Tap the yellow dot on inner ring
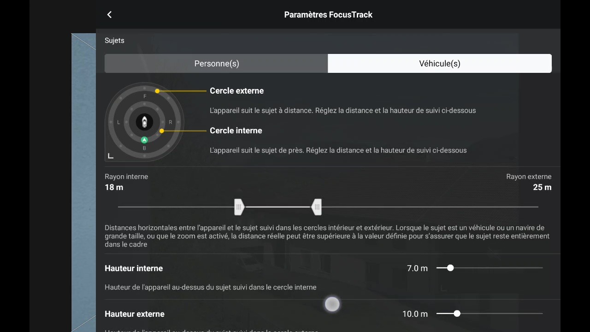The width and height of the screenshot is (590, 332). (x=161, y=131)
